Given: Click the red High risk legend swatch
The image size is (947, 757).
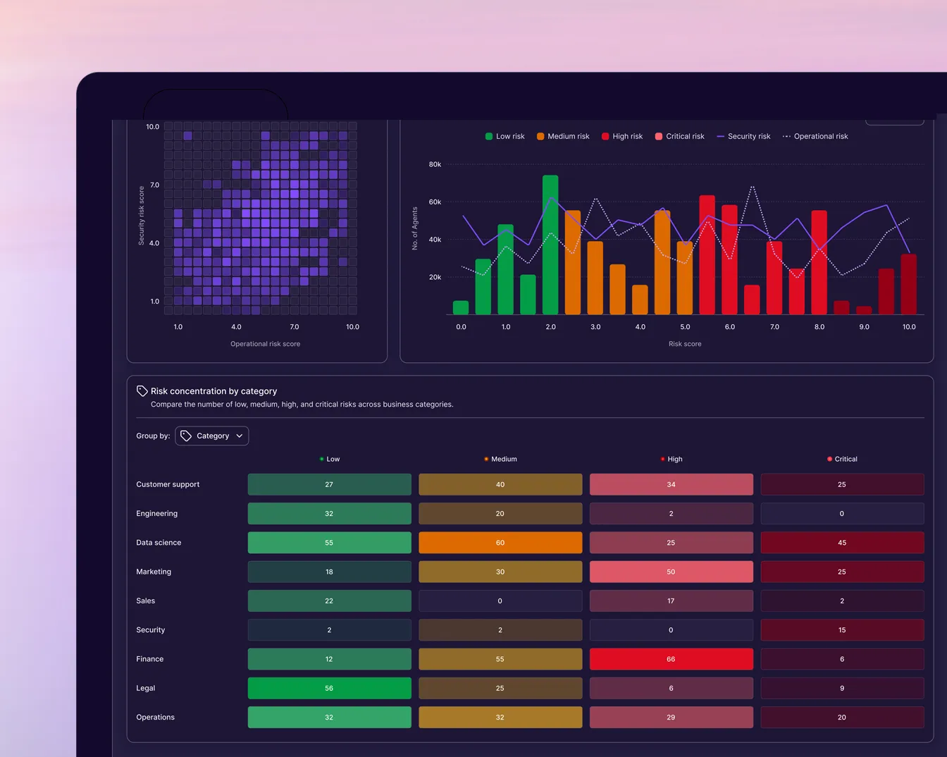Looking at the screenshot, I should (x=605, y=136).
